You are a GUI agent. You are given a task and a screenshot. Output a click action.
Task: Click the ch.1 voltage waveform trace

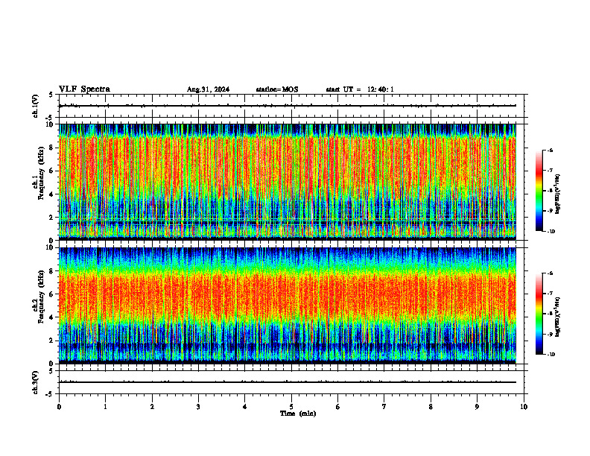(x=288, y=106)
